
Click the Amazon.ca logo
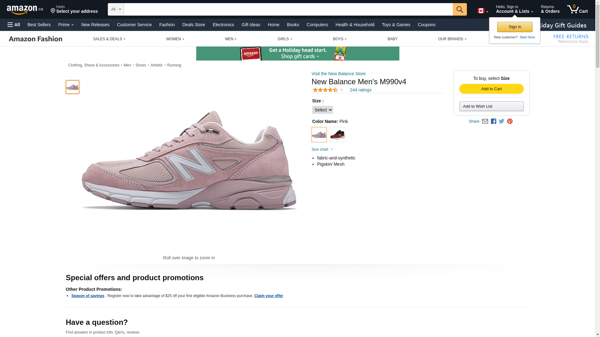(x=25, y=10)
